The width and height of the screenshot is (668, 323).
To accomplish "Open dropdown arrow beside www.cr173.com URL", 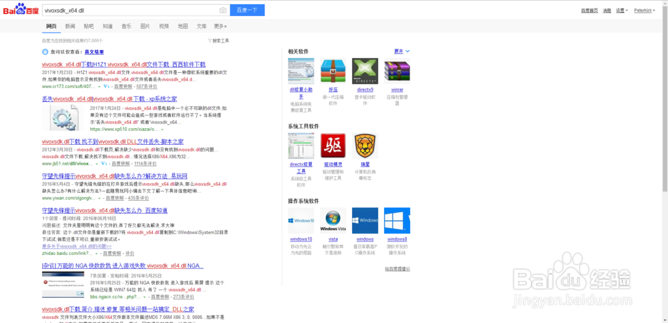I will [x=99, y=86].
